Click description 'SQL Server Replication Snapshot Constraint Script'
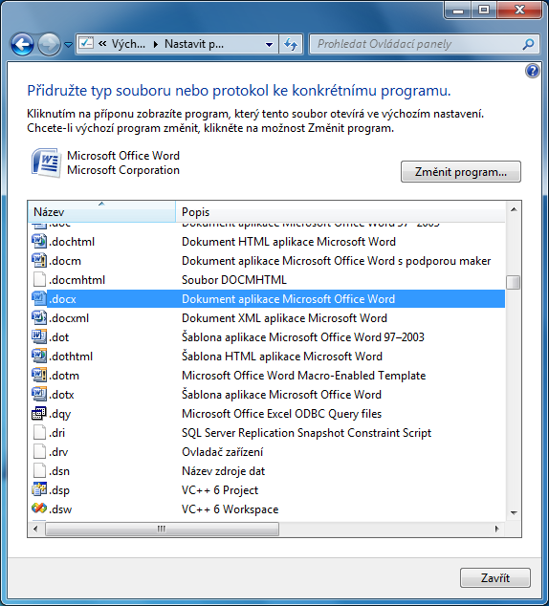549x606 pixels. coord(307,433)
